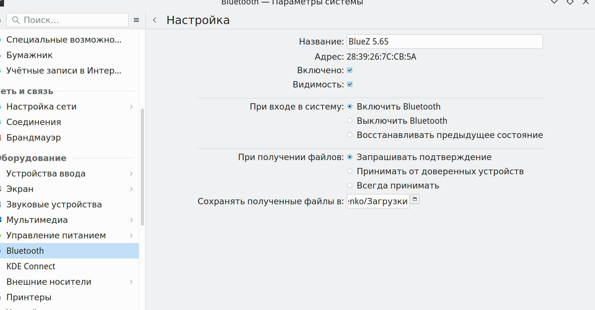Click the sidebar vertical scrollbar

coord(142,167)
